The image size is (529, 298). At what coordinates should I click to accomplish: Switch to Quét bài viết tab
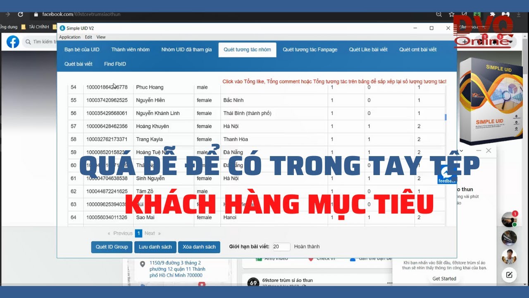pos(78,64)
